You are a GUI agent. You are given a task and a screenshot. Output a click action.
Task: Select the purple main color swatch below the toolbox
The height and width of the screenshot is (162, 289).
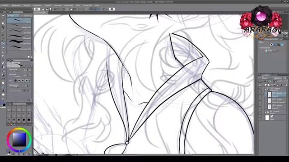[2, 103]
